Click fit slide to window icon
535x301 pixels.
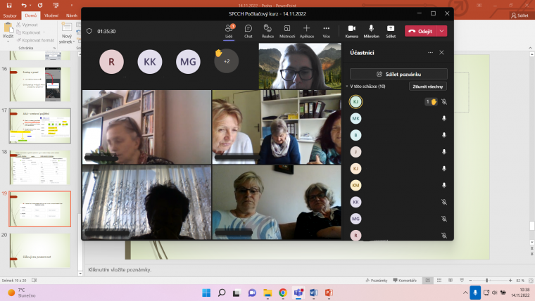531,280
